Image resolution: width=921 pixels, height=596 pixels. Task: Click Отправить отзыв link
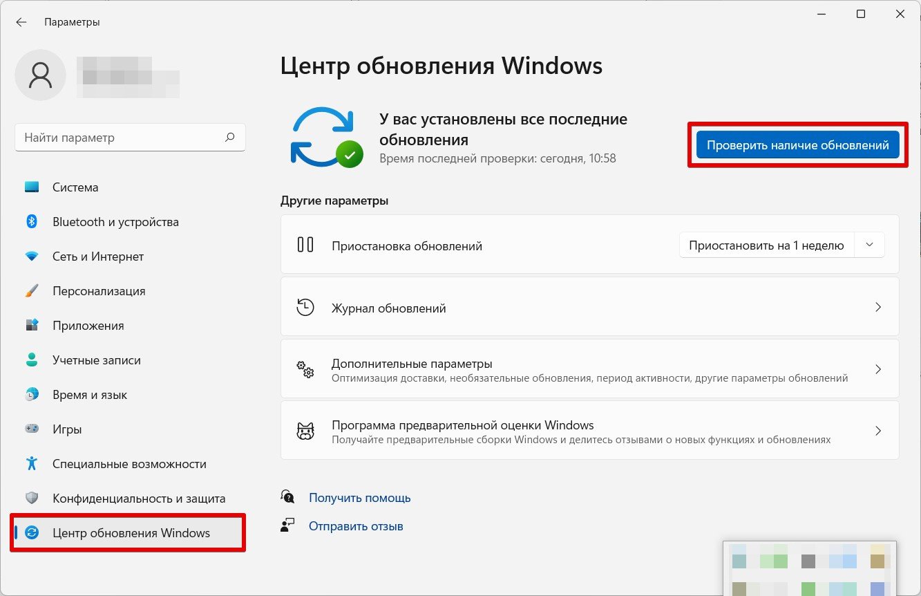tap(356, 526)
